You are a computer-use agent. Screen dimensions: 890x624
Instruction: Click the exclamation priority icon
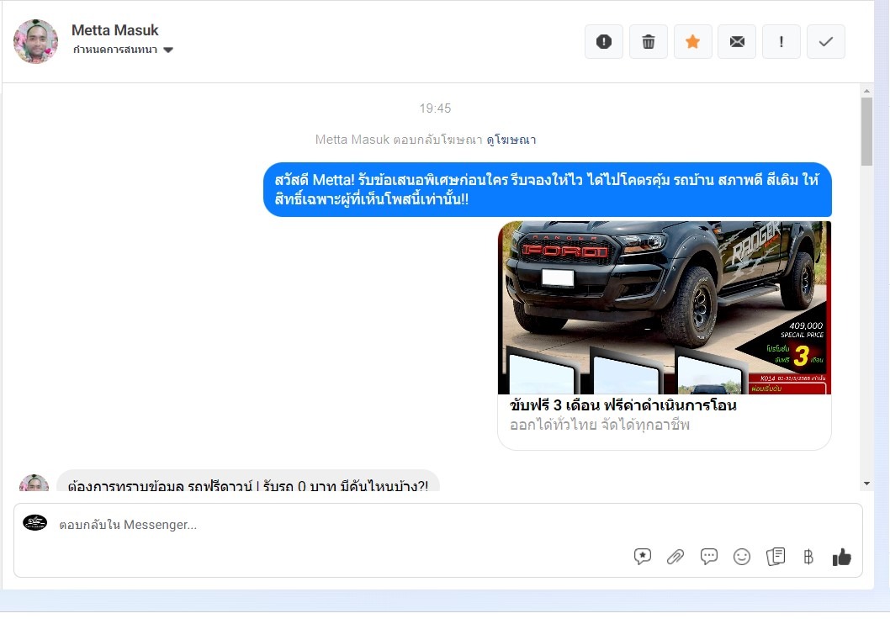(x=781, y=41)
